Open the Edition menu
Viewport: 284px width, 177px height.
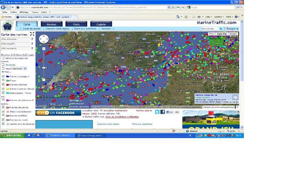[x=13, y=12]
